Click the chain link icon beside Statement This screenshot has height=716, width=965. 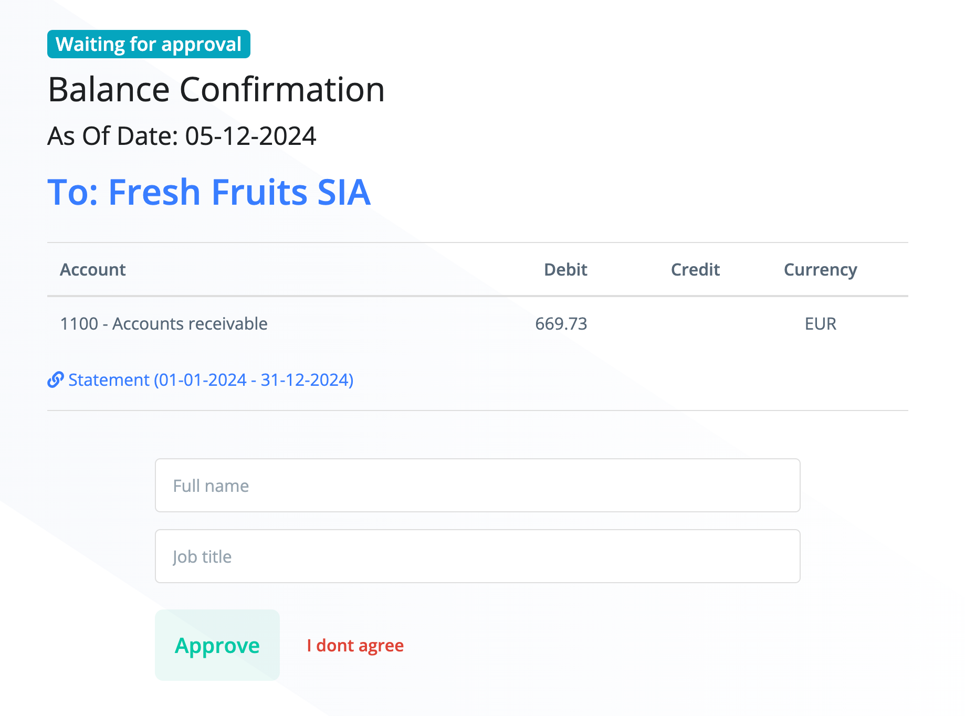click(x=55, y=380)
